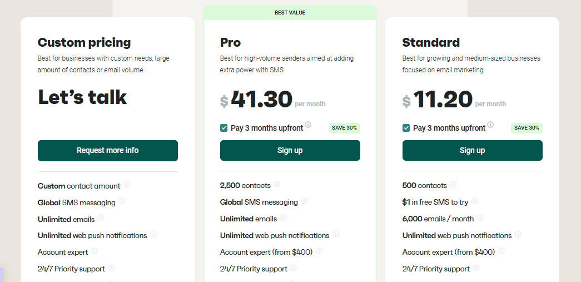Click the Let's talk text

[82, 97]
